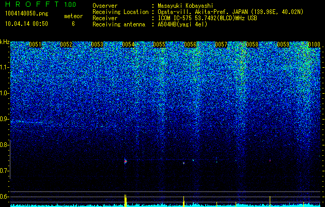Click time marker 0057

221,45
